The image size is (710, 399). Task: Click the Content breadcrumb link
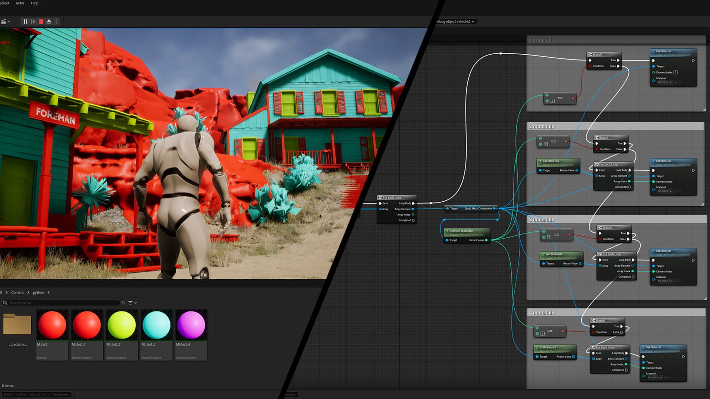[17, 292]
